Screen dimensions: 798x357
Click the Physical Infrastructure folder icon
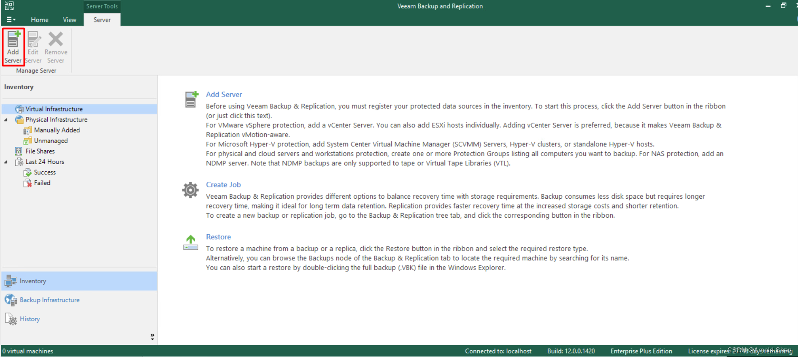[19, 119]
